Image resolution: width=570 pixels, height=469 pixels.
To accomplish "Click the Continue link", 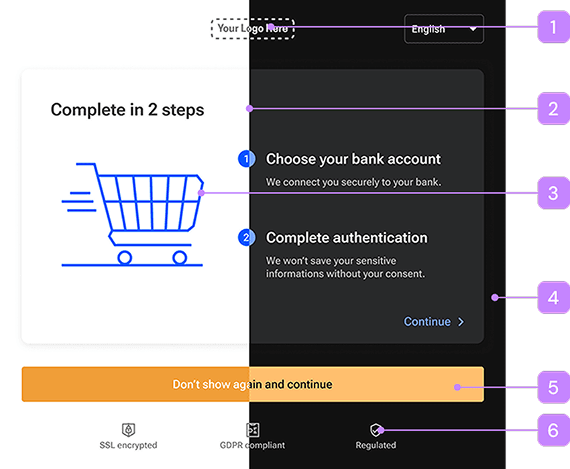I will [427, 322].
